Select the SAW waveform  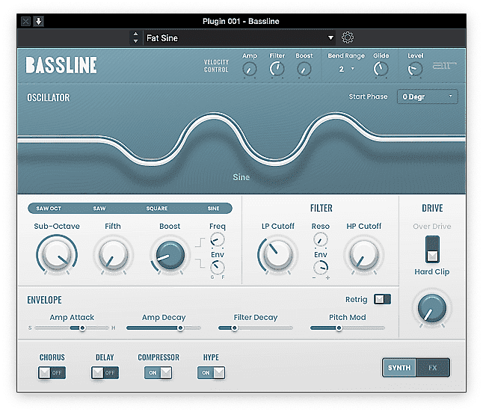(99, 209)
